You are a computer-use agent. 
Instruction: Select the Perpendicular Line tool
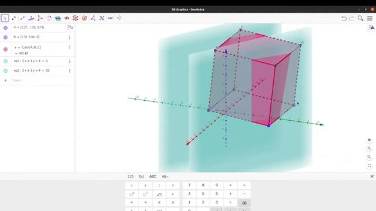(x=31, y=18)
